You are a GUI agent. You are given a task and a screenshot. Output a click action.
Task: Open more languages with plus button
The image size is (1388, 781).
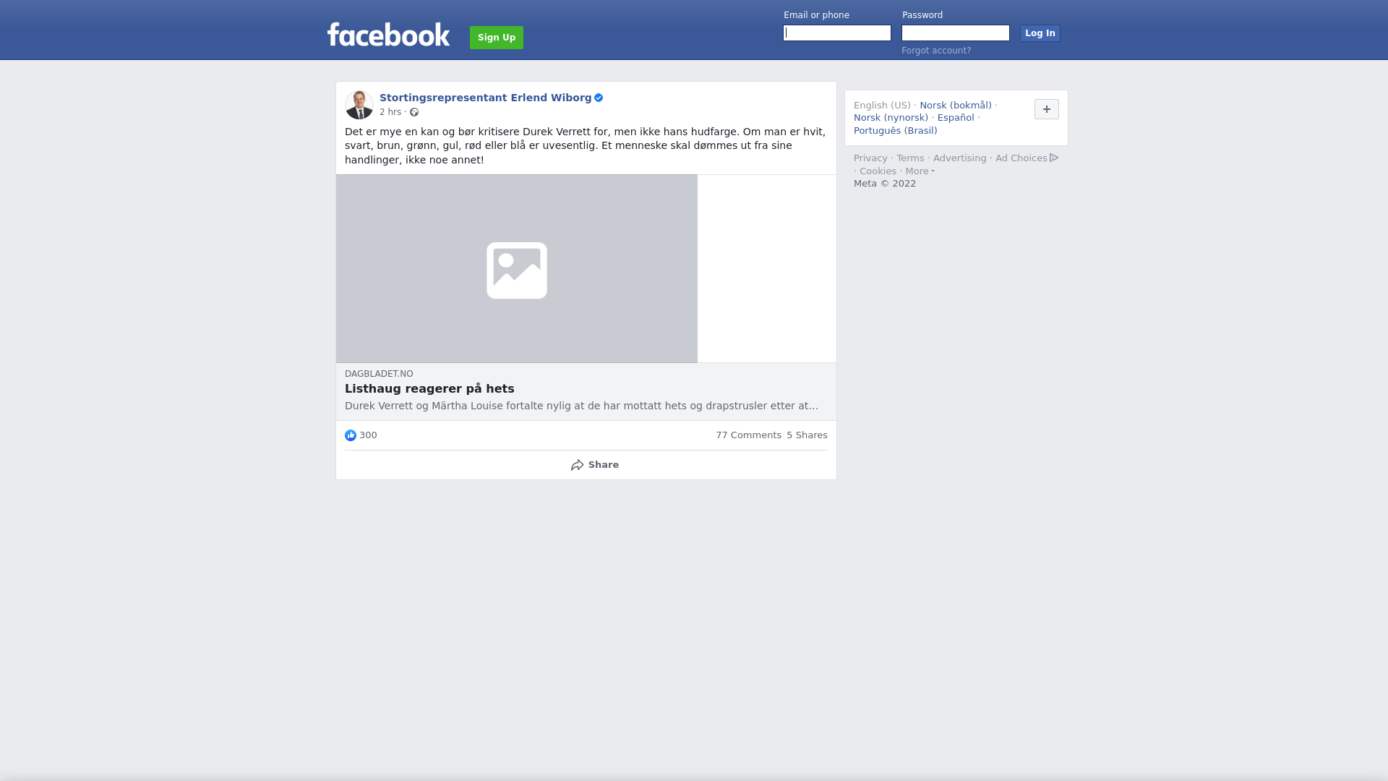click(x=1046, y=109)
